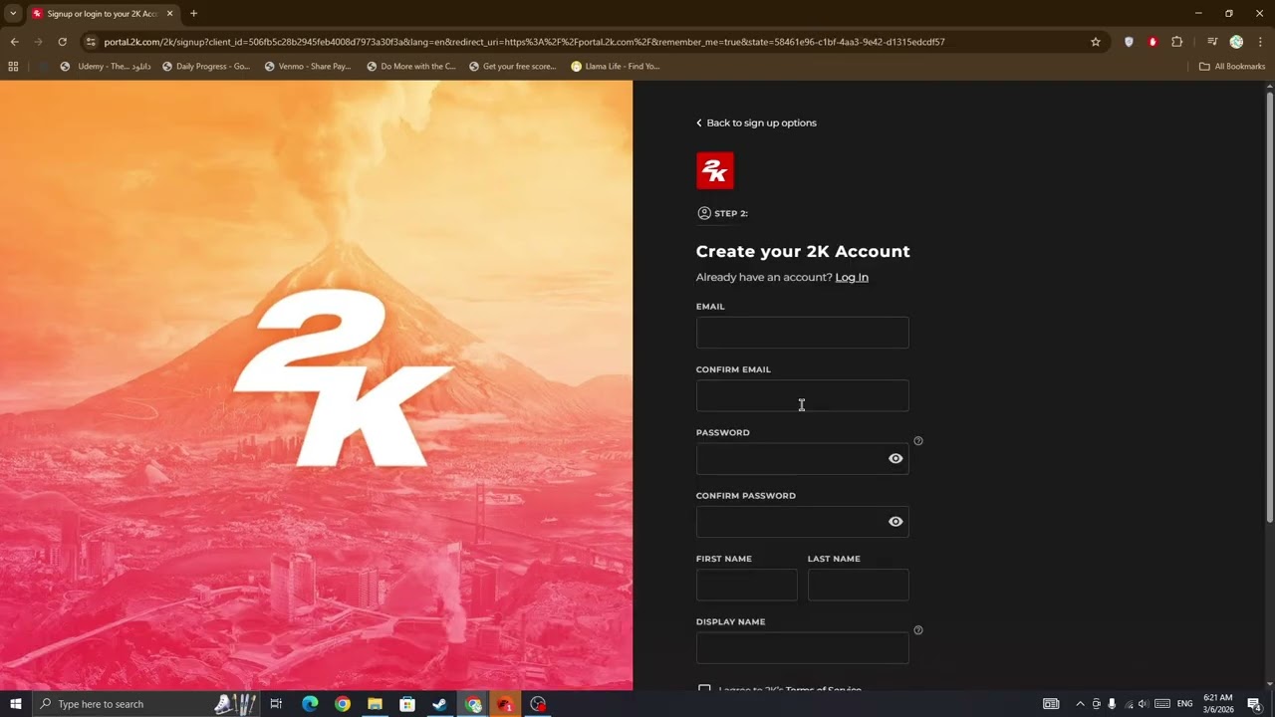
Task: Open the media control icon in toolbar
Action: pos(1212,42)
